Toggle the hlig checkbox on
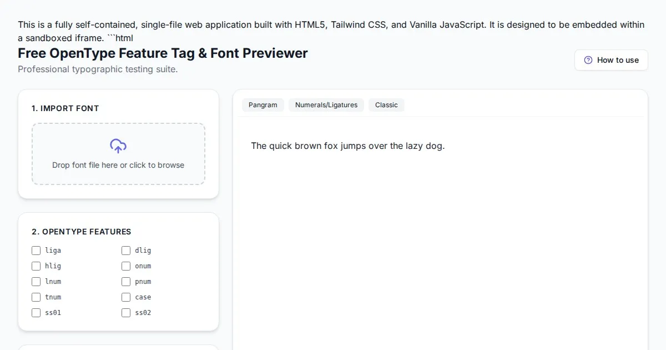 tap(36, 266)
